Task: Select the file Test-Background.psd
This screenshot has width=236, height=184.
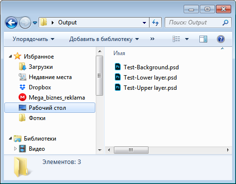Action: [151, 67]
